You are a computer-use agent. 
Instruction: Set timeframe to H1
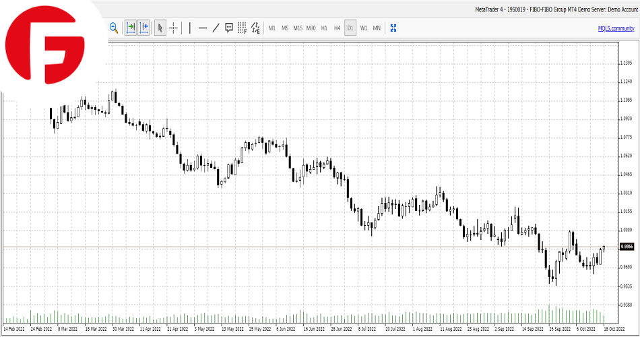(324, 28)
